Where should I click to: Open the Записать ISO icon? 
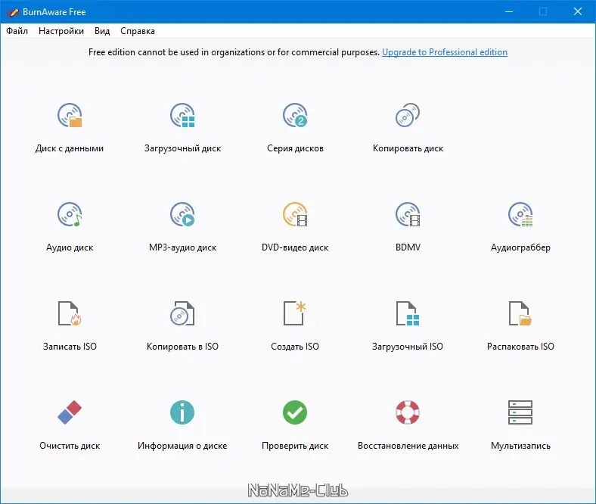point(70,313)
